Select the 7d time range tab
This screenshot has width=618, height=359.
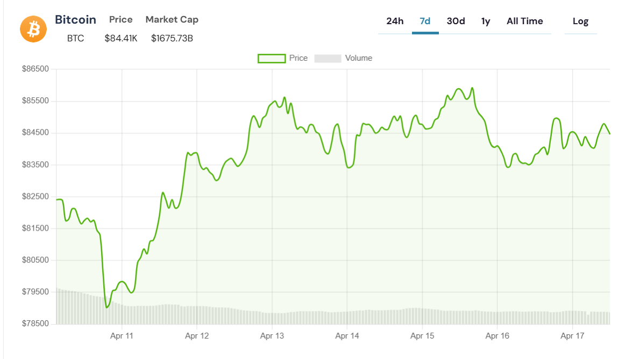pos(425,21)
